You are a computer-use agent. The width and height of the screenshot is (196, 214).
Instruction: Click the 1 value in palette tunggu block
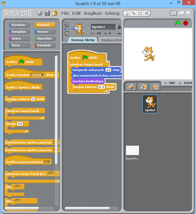pos(33,99)
